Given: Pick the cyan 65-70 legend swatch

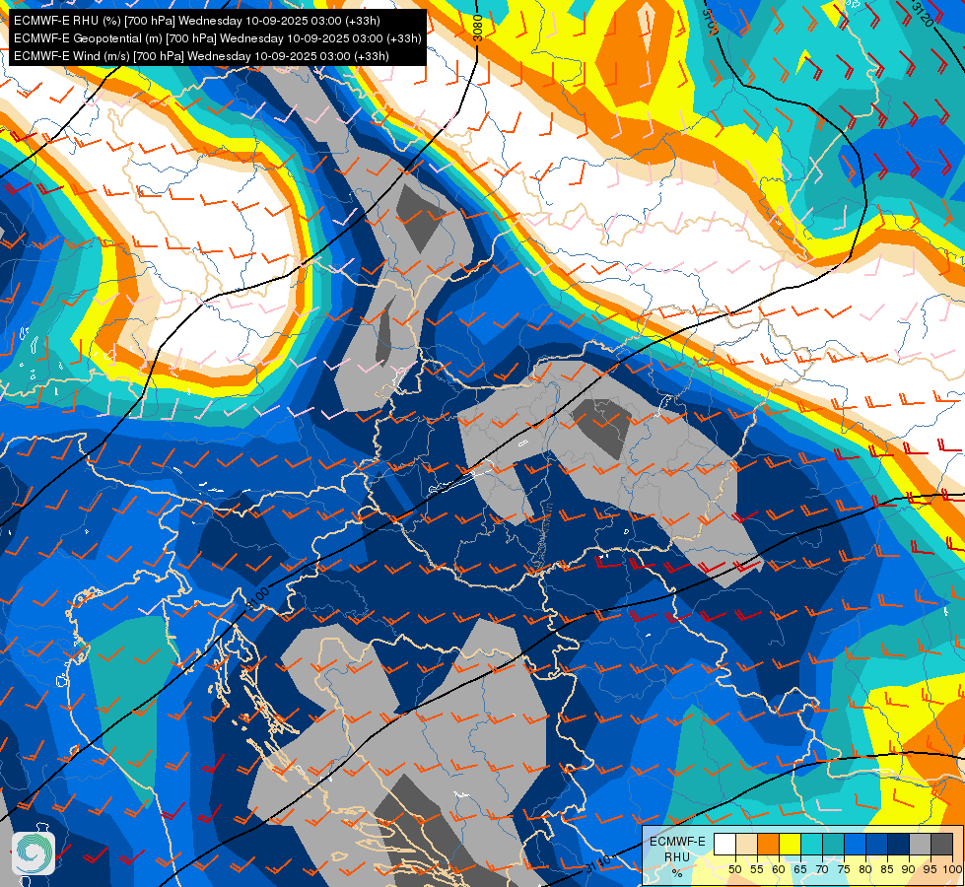Looking at the screenshot, I should click(x=812, y=844).
